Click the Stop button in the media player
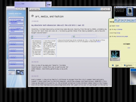Image resolution: width=136 pixels, height=102 pixels. (121, 20)
